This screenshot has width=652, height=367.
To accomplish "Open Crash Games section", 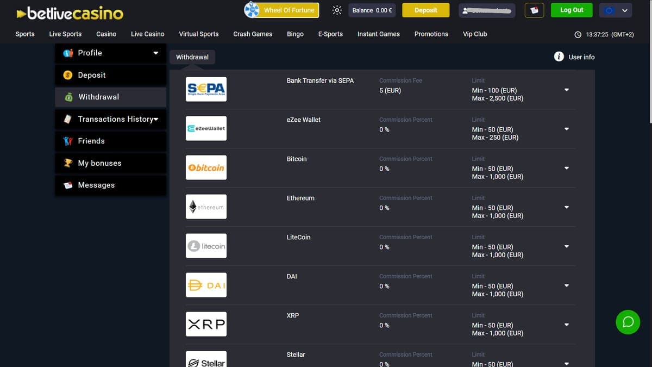I will tap(253, 34).
